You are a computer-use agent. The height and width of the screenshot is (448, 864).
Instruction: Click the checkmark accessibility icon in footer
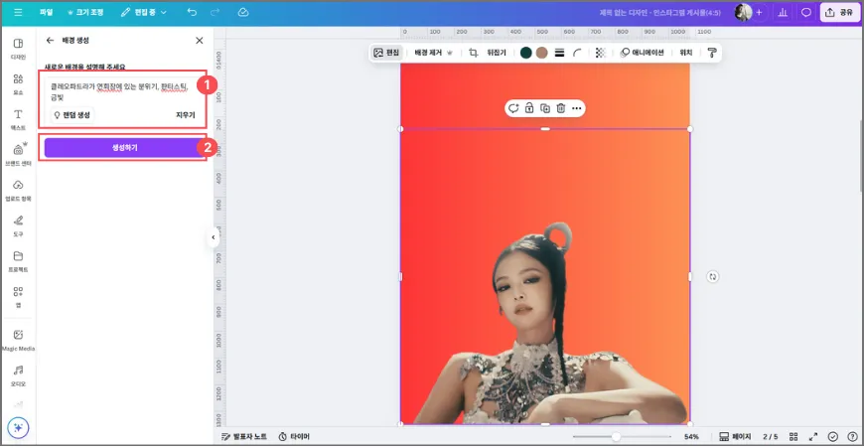point(832,436)
